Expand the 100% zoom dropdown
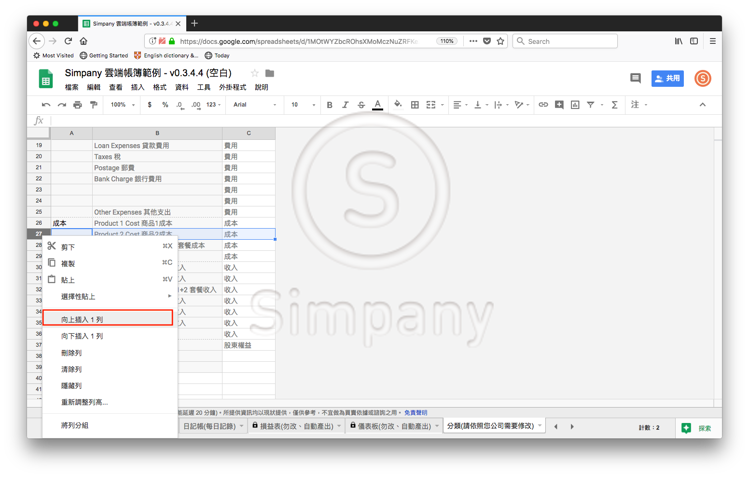Image resolution: width=749 pixels, height=477 pixels. point(123,105)
